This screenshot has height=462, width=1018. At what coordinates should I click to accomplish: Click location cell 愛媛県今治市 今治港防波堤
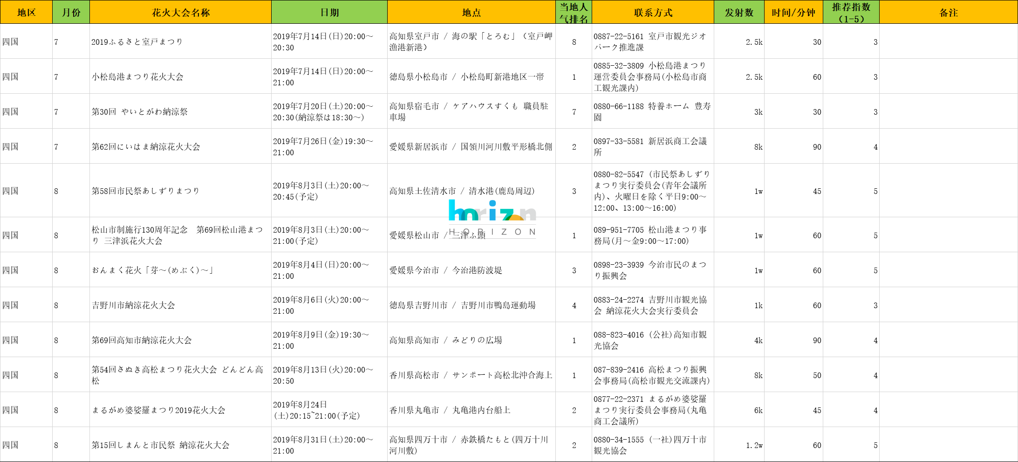click(x=471, y=270)
